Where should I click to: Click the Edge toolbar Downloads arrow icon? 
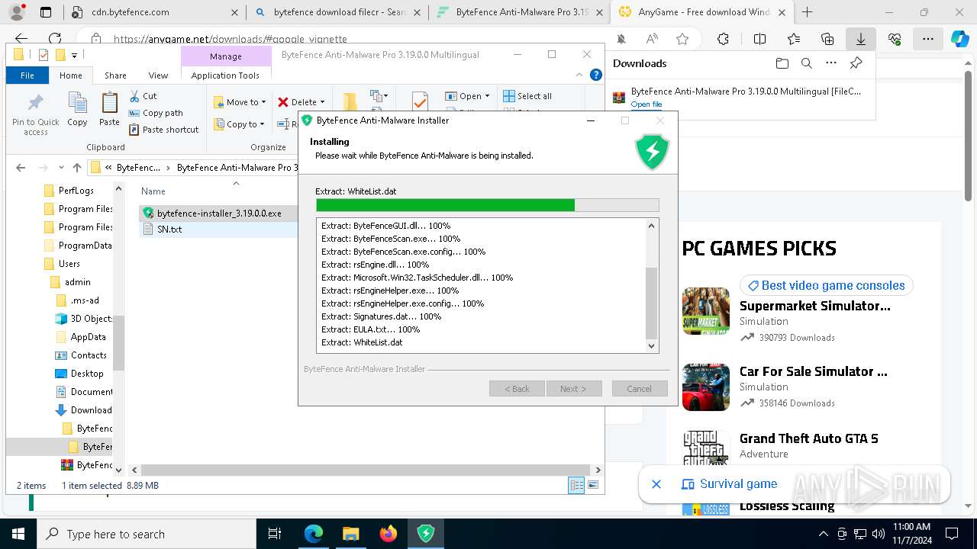[x=860, y=39]
